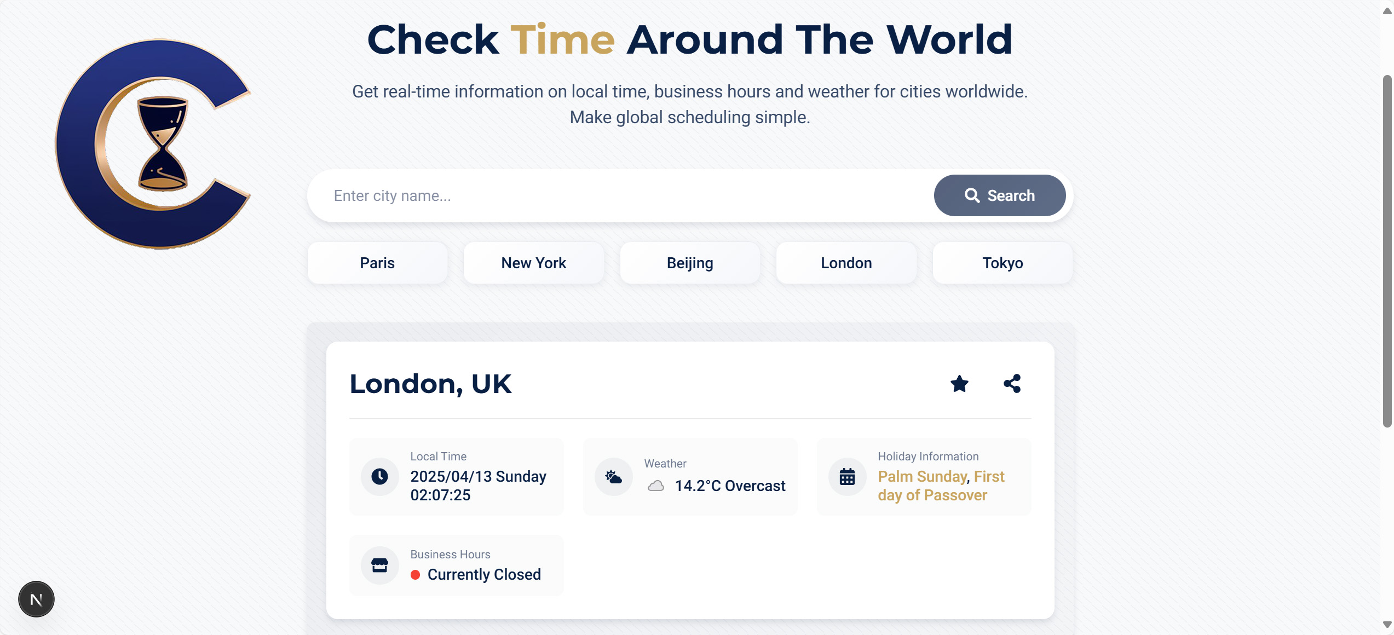This screenshot has height=635, width=1394.
Task: Click the clock icon next to Local Time
Action: (379, 476)
